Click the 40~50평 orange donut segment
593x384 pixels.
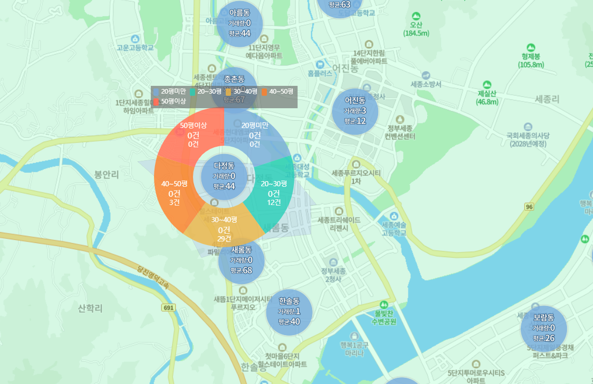(x=174, y=193)
